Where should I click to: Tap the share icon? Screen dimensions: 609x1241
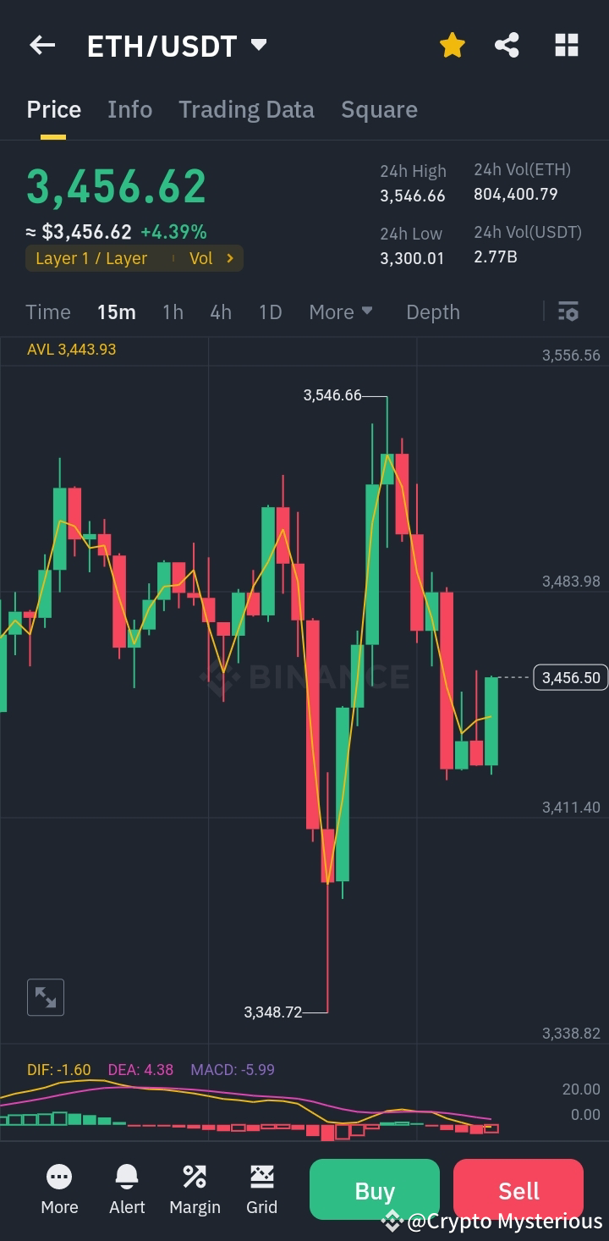point(507,45)
